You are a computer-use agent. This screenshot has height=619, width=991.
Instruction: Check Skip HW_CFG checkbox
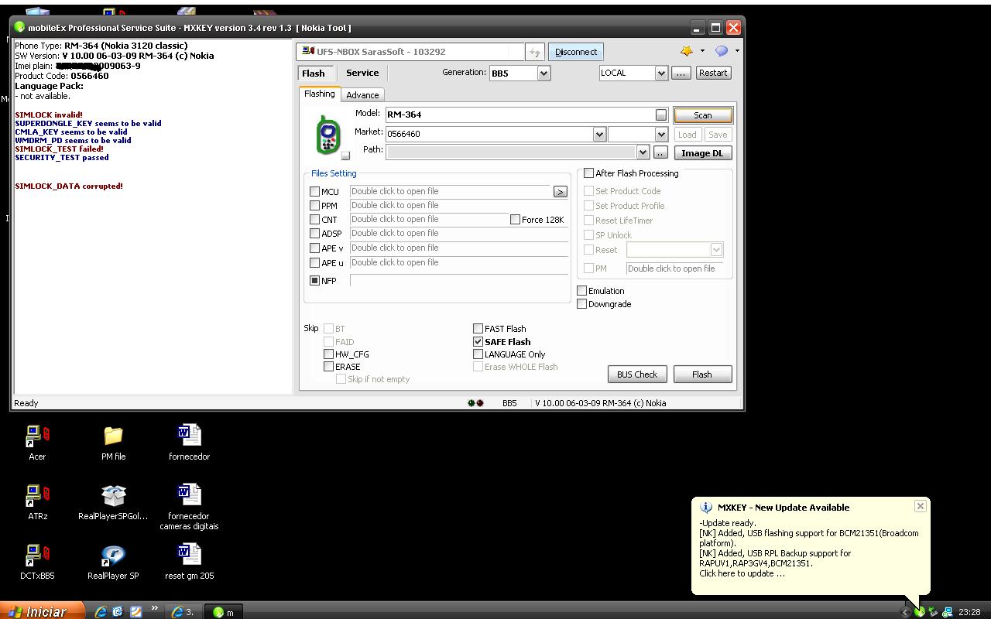(x=328, y=354)
